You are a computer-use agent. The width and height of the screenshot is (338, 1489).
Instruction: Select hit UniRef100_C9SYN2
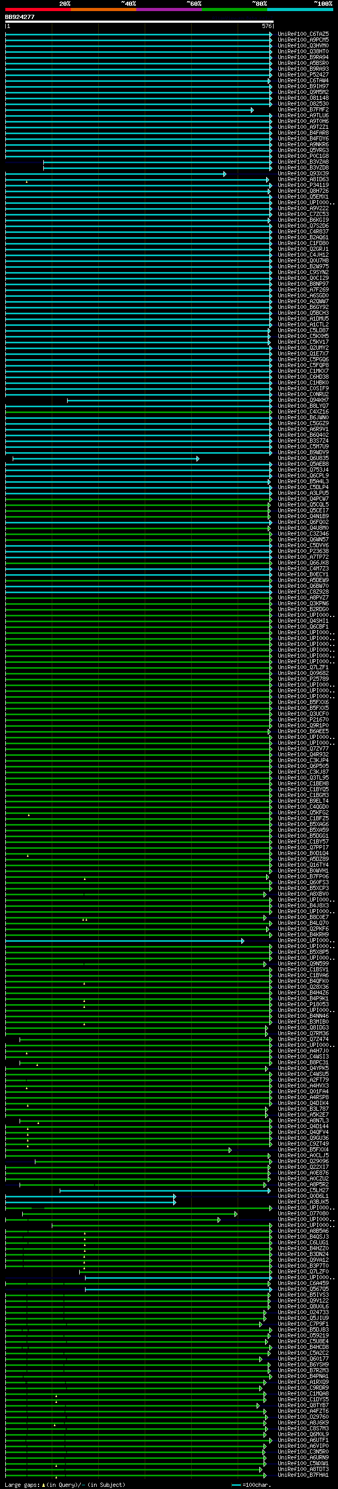tap(303, 272)
